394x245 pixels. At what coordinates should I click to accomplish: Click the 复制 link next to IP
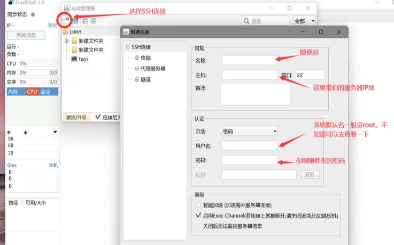(x=52, y=25)
